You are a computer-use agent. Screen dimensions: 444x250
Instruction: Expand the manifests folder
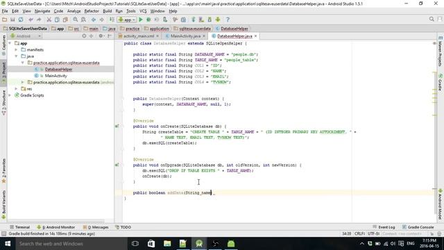tap(16, 50)
